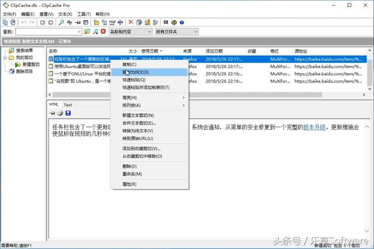Screen dimensions: 374x249
Task: Click the window layout toolbar icon
Action: click(86, 22)
